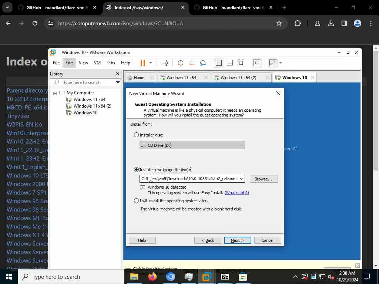Collapse the My Computer tree node
Screen dimensions: 379x284
[x=55, y=93]
